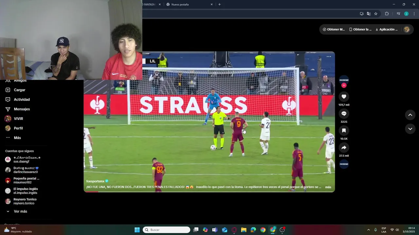Open the weather widget showing 18°C

[18, 230]
